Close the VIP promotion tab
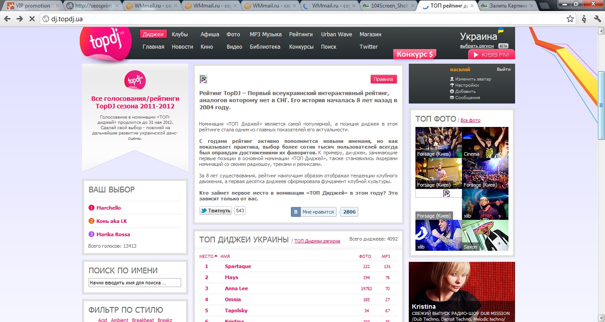This screenshot has height=322, width=605. click(x=57, y=6)
